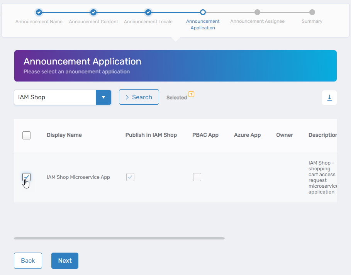Click the Search button

point(139,97)
